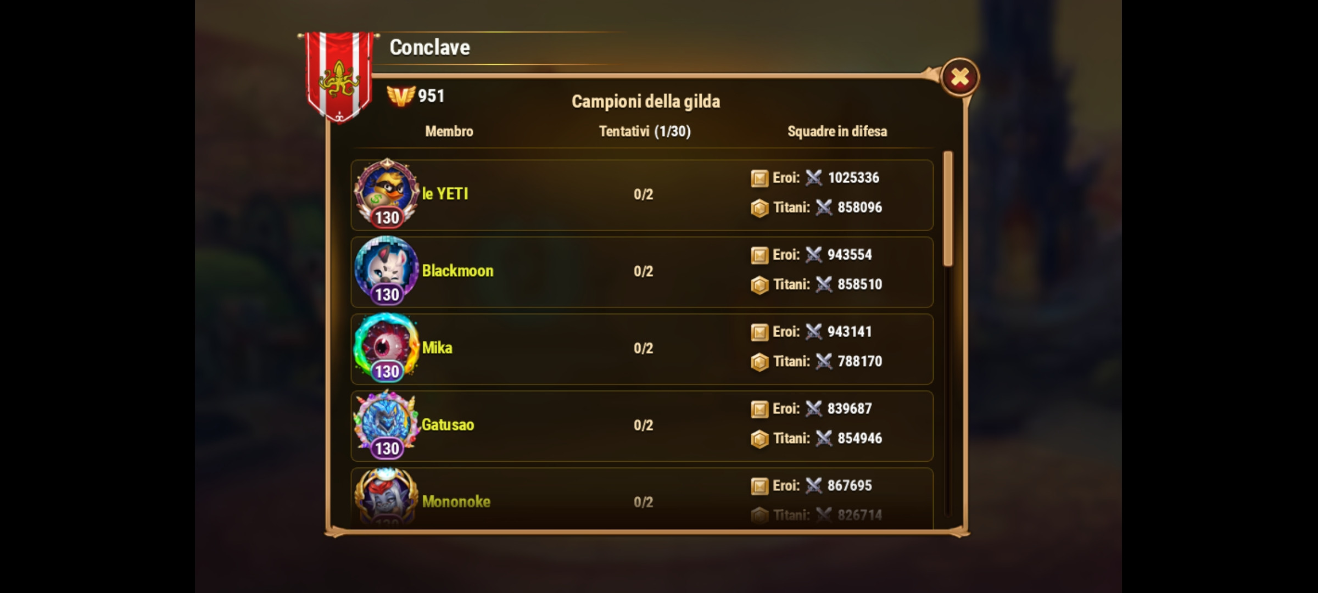Tap Mika's eyeball avatar
The height and width of the screenshot is (593, 1318).
386,347
